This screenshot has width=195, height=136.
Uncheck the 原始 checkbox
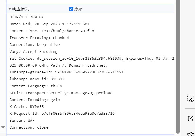tap(71, 9)
